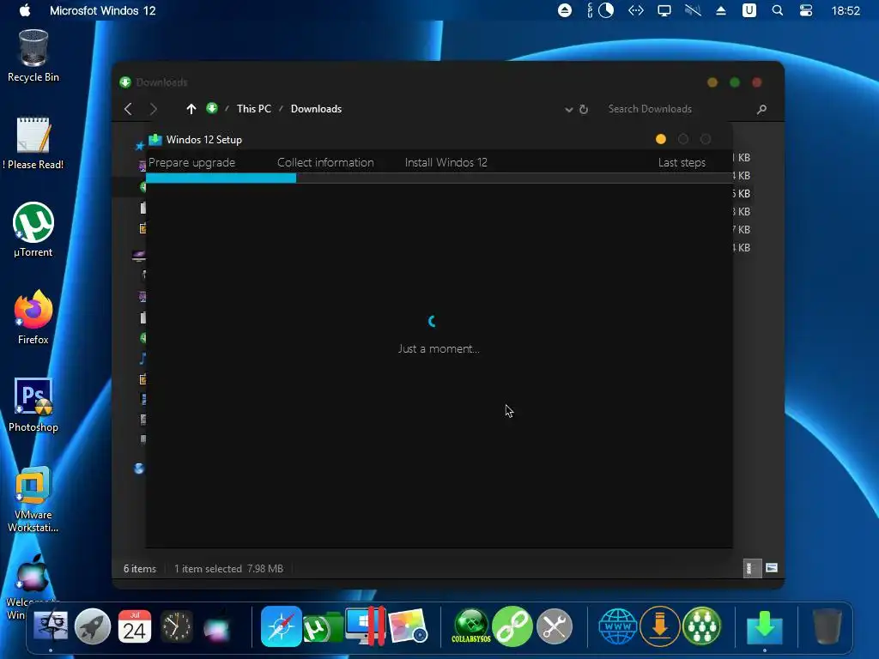Open WWW globe icon in dock
The width and height of the screenshot is (879, 659).
[618, 626]
